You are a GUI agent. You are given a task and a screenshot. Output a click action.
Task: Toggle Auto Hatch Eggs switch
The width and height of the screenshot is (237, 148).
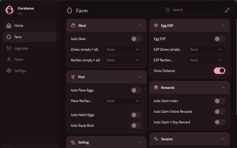(136, 115)
